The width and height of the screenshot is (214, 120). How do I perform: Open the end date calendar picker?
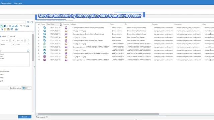point(25,40)
